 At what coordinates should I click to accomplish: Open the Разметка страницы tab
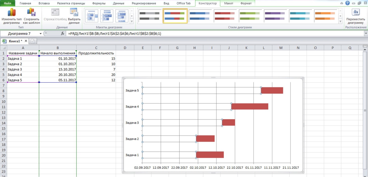click(x=71, y=3)
